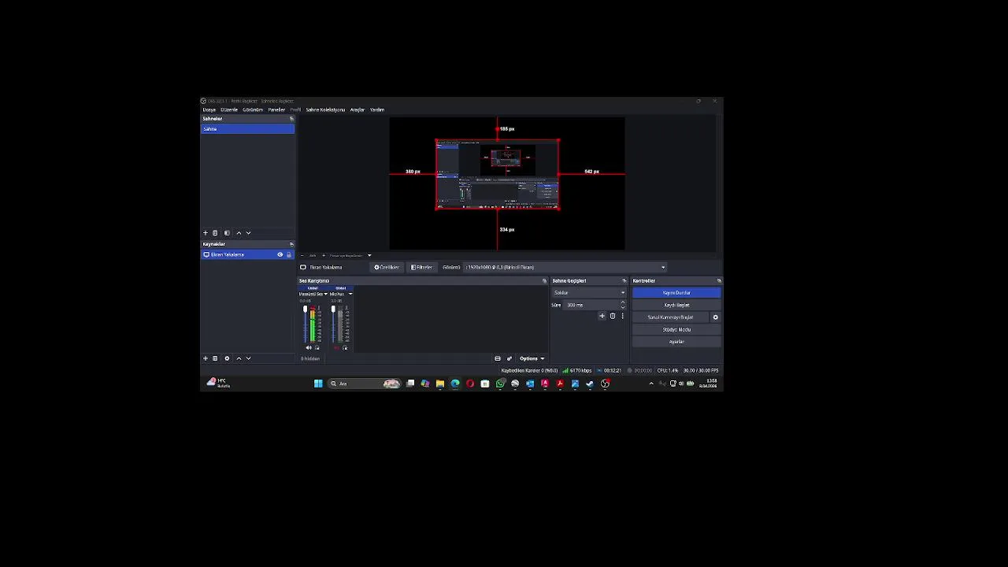
Task: Remove selected source in Kaynaklar toolbar
Action: 215,358
